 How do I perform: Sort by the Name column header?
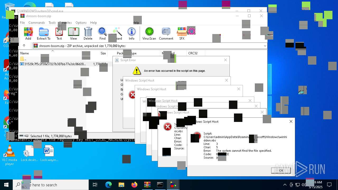pos(25,53)
